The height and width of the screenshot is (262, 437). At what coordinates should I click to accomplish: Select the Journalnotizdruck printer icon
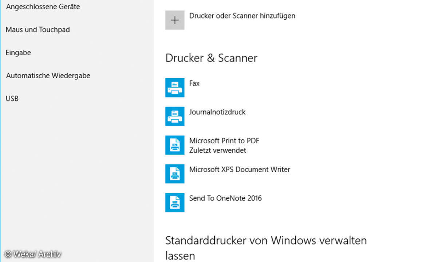175,116
